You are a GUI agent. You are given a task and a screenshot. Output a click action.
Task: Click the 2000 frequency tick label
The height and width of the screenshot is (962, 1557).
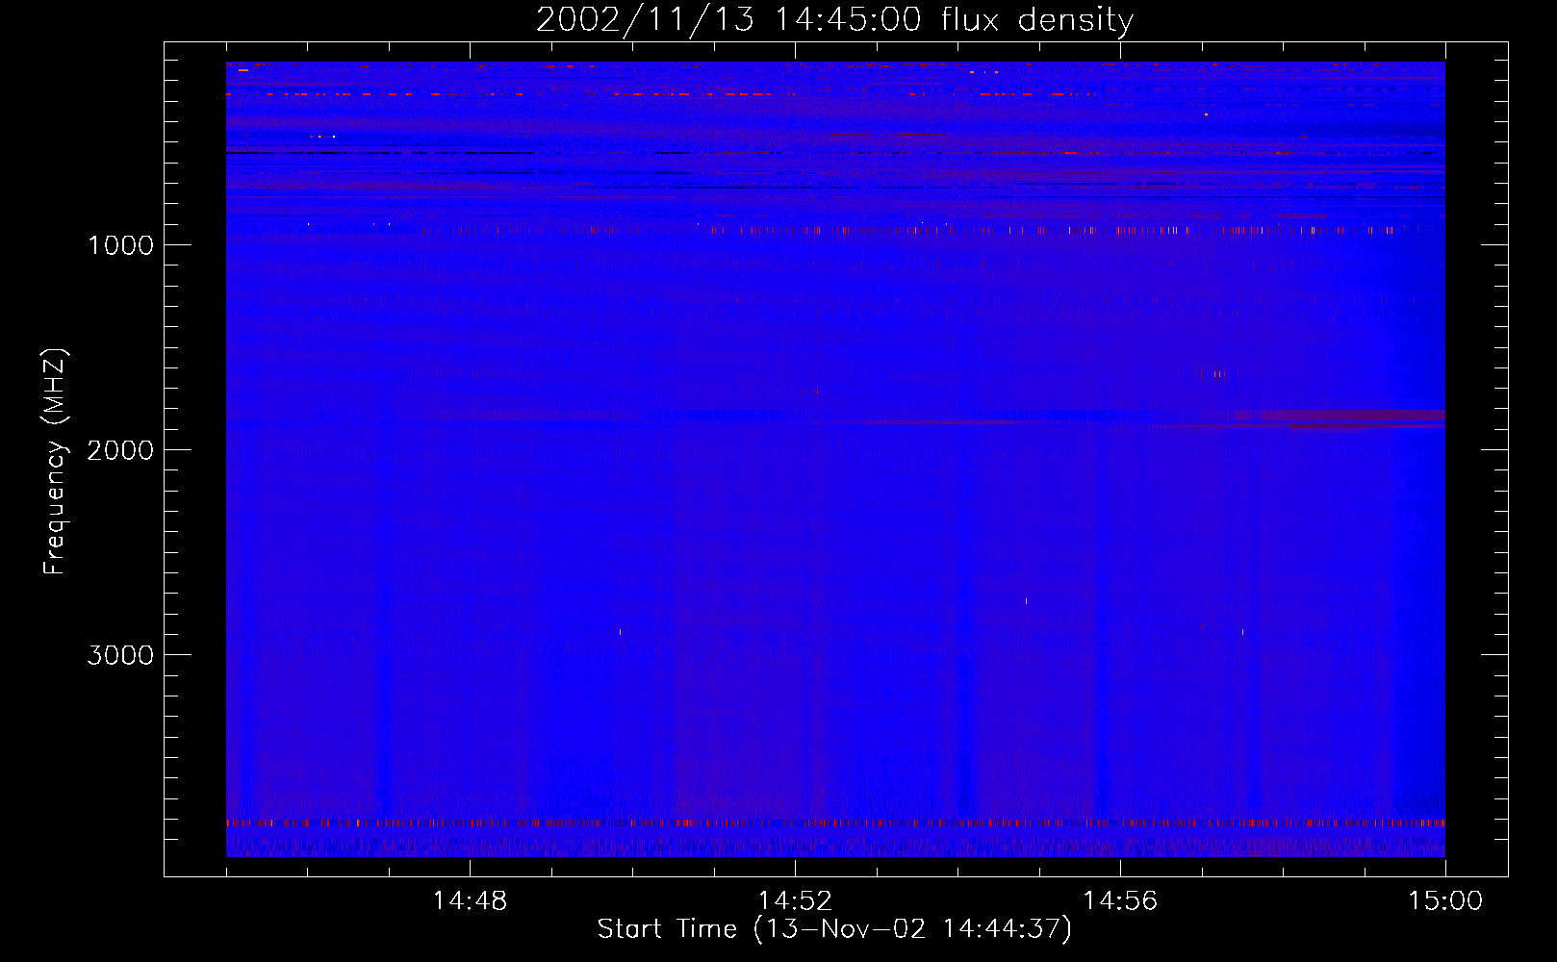pyautogui.click(x=120, y=450)
